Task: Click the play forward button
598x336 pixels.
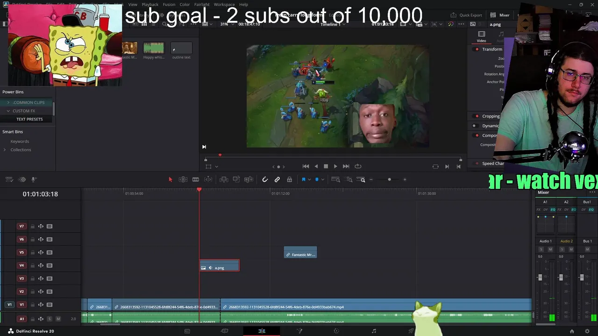Action: [x=335, y=166]
